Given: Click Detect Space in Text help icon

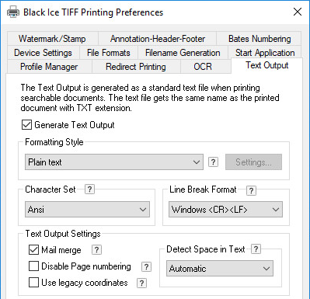Looking at the screenshot, I should pos(256,249).
